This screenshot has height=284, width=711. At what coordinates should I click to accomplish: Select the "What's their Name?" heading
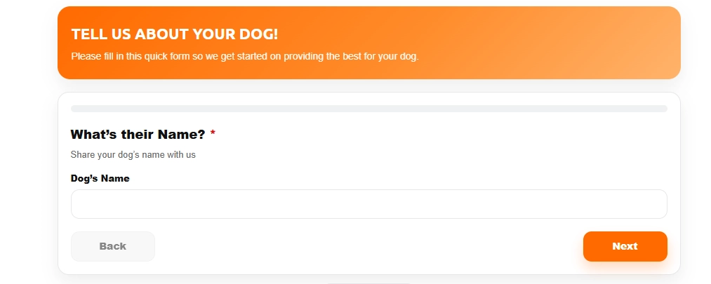click(x=138, y=135)
